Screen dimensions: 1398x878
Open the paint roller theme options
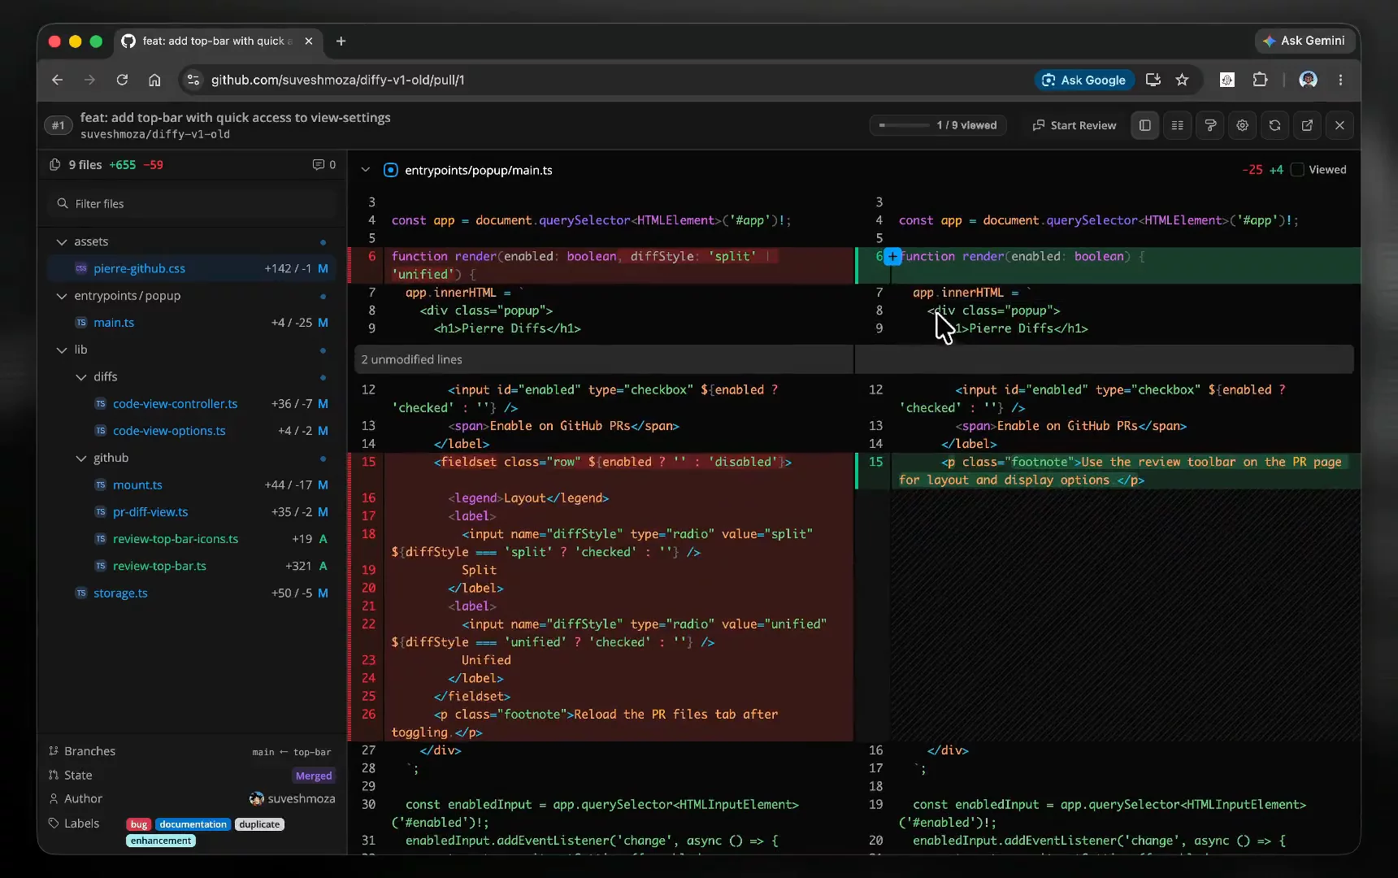pyautogui.click(x=1209, y=125)
